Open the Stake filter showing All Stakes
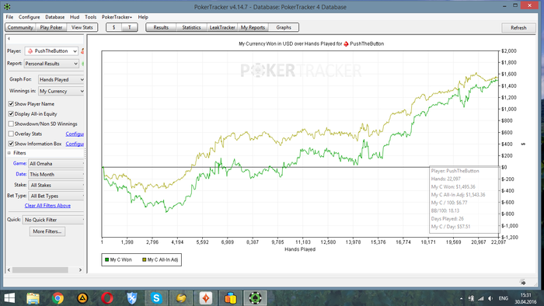The image size is (544, 306). pos(56,185)
